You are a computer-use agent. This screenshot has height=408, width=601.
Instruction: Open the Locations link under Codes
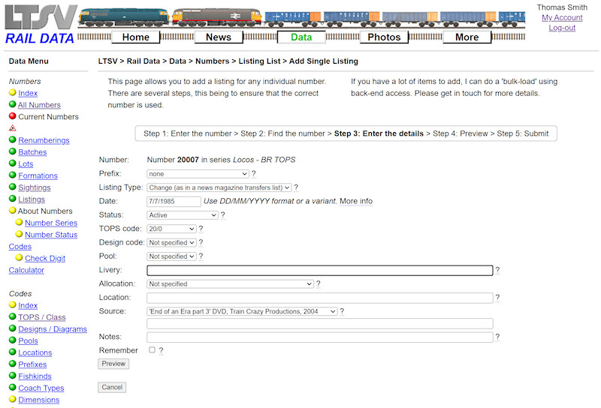click(x=35, y=353)
